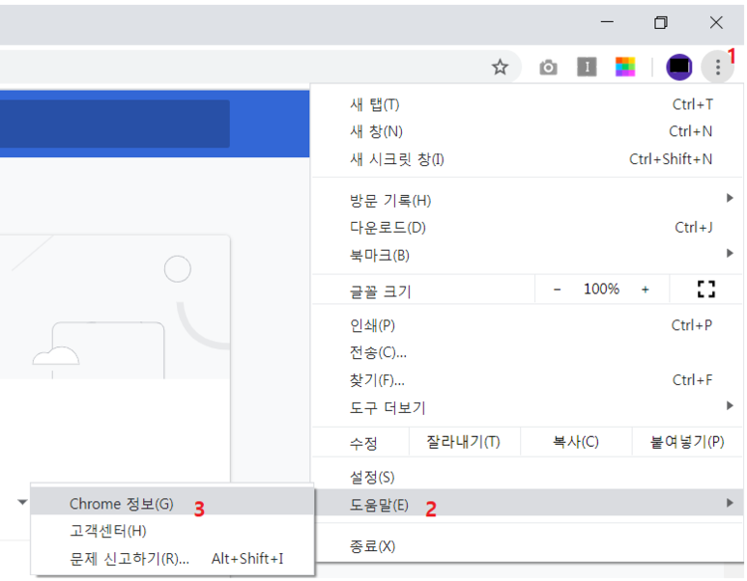Open 새 시크릿 창(I) incognito window
Screen dimensions: 747x581
pyautogui.click(x=528, y=159)
